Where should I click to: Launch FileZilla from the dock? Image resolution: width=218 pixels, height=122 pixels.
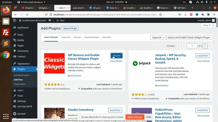click(x=6, y=33)
